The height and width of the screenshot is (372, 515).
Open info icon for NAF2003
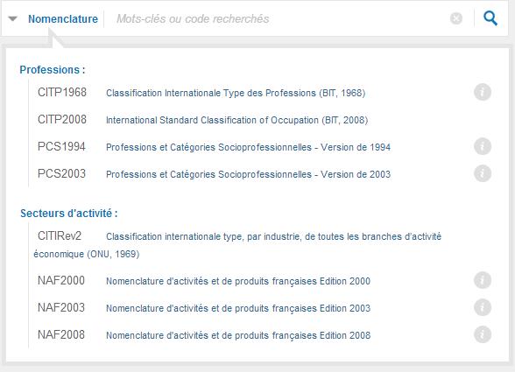click(483, 307)
